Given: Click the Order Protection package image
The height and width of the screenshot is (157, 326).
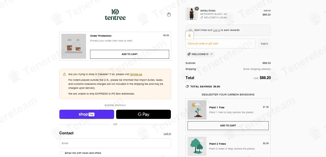Looking at the screenshot, I should (x=74, y=46).
